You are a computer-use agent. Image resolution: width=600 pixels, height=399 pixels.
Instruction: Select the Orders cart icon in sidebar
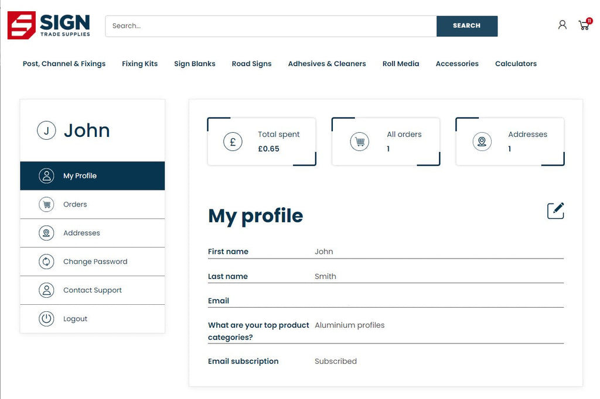pyautogui.click(x=46, y=204)
